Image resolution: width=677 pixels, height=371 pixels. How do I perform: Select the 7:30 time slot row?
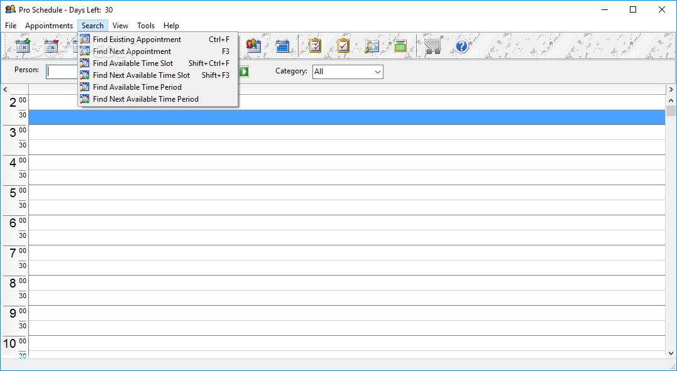tap(347, 267)
